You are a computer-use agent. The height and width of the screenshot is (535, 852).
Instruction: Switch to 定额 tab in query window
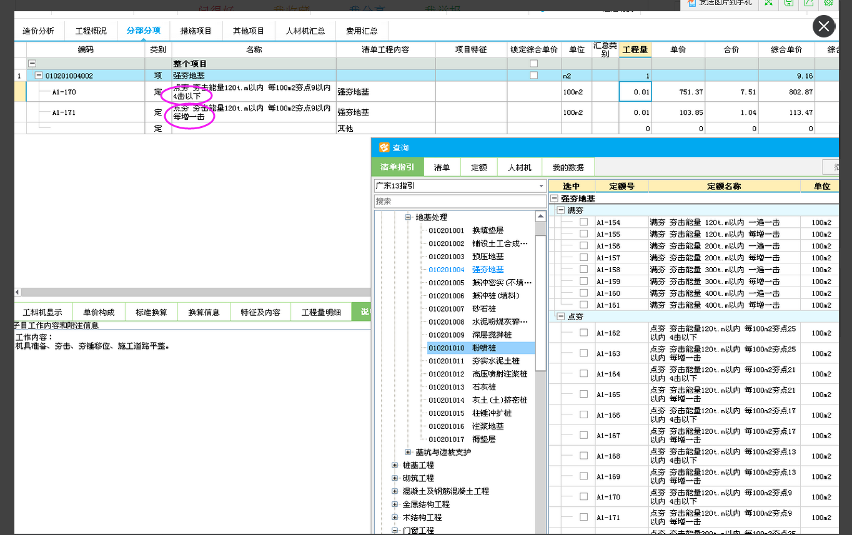point(479,167)
